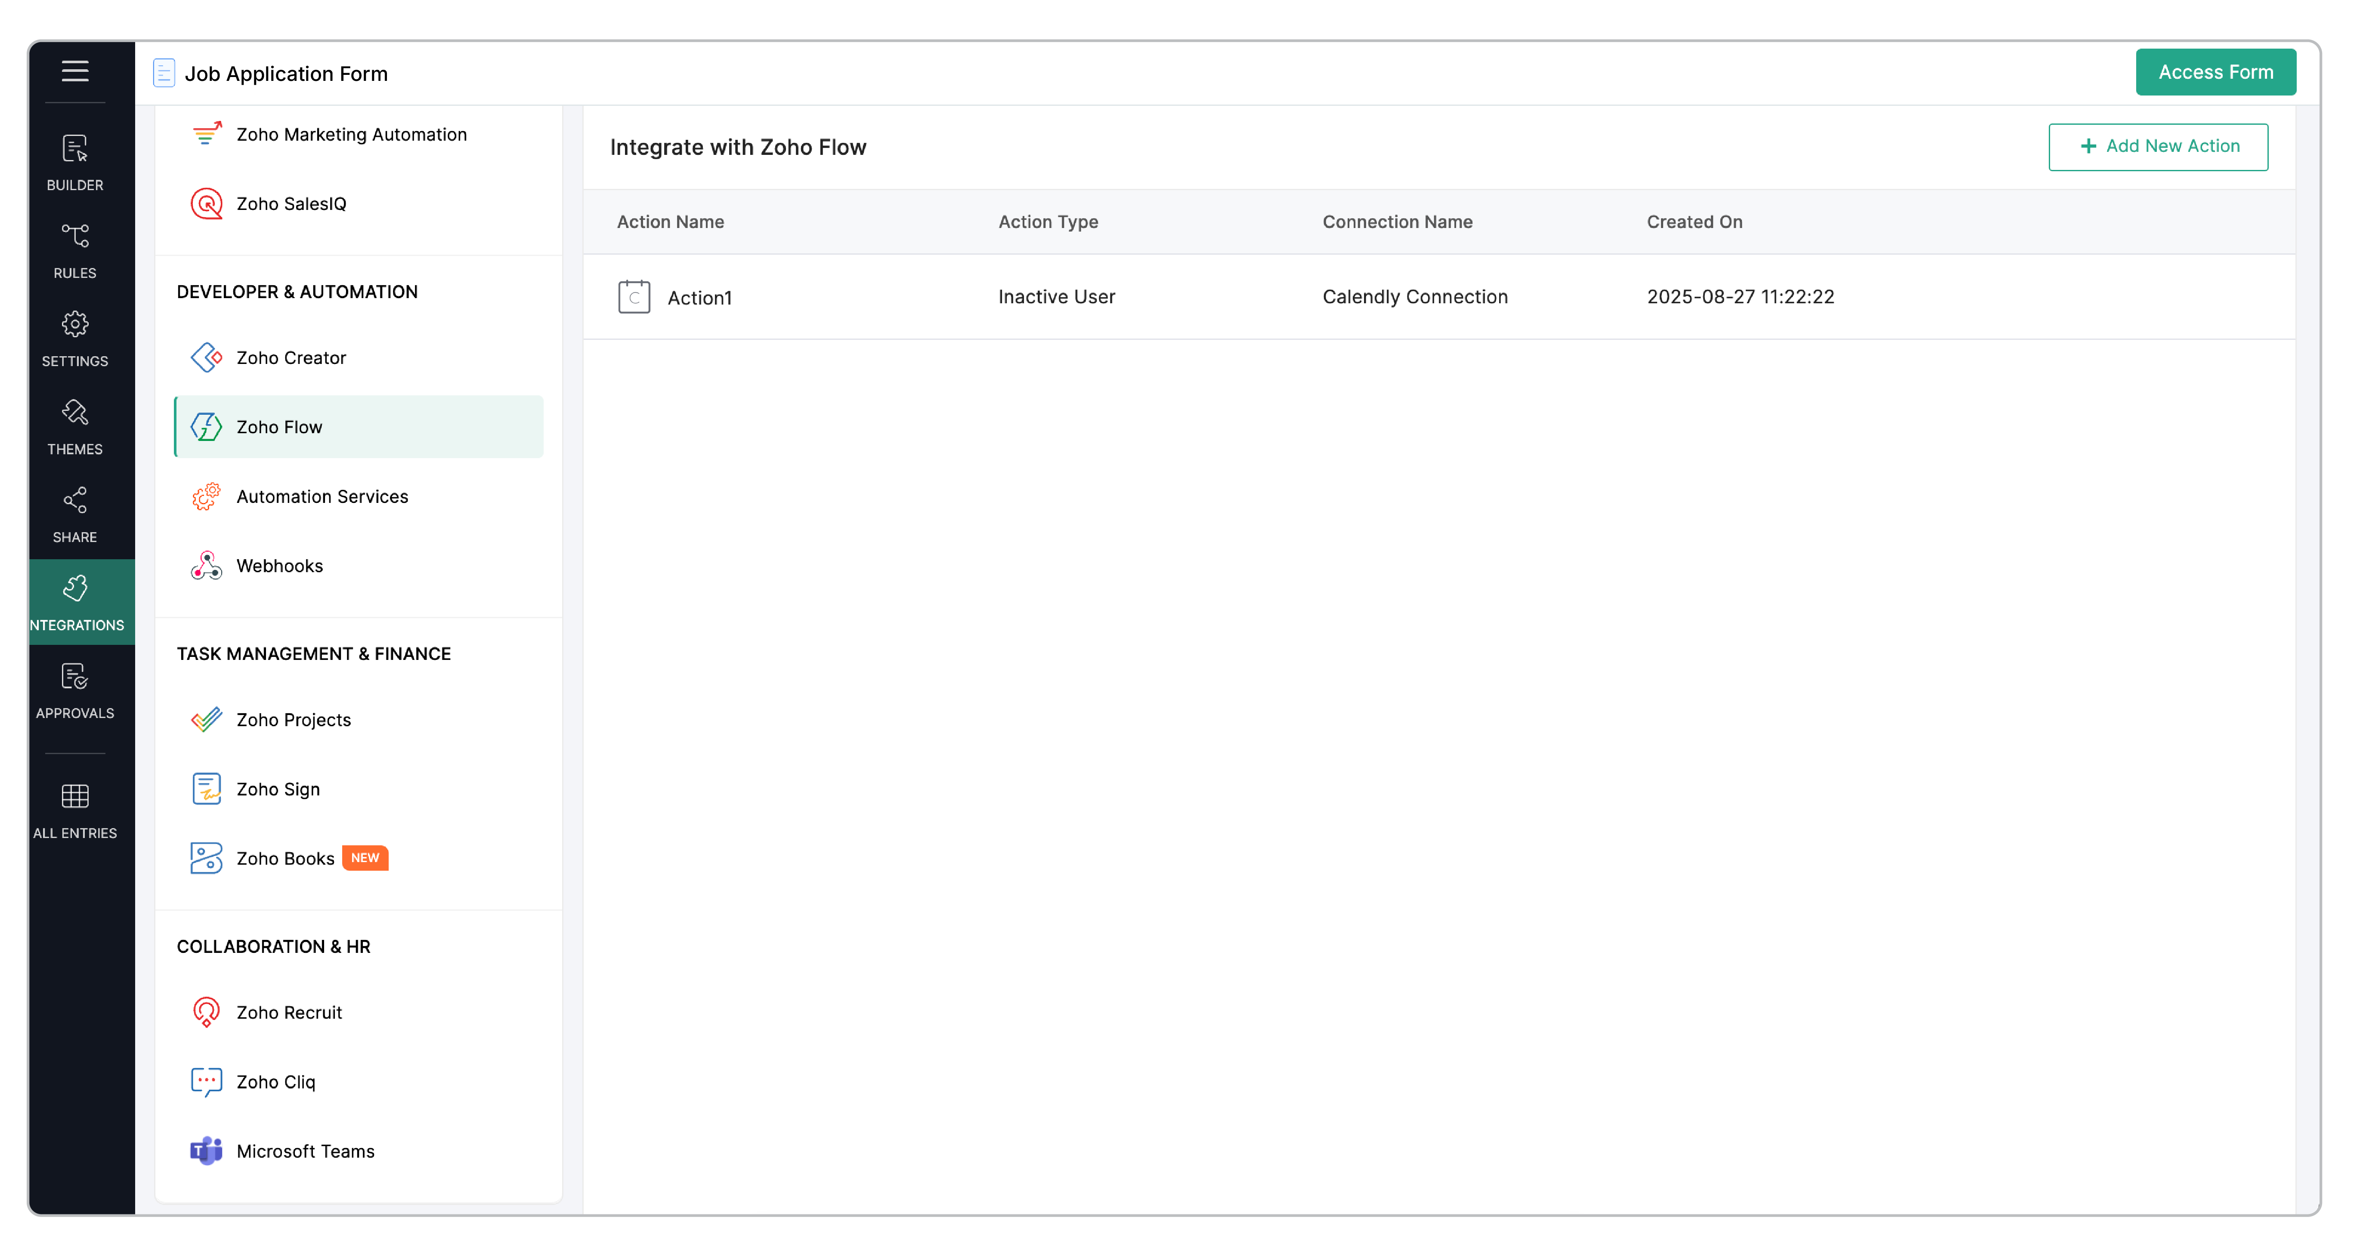Open the Share section
This screenshot has width=2360, height=1251.
click(75, 514)
